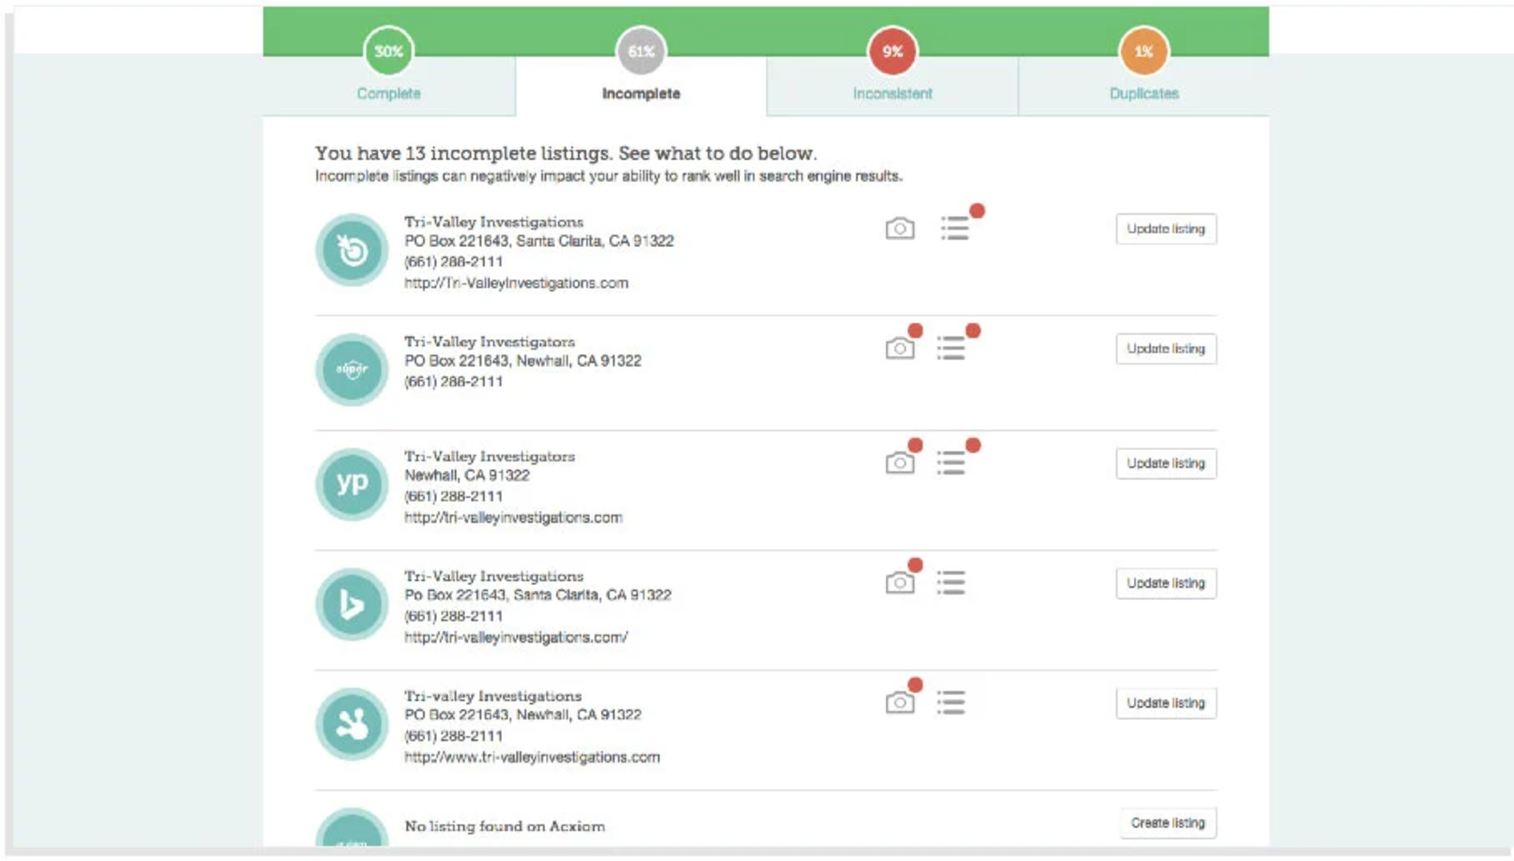Click address PO Box 221643, Santa Clarita, CA 91322
Screen dimensions: 1514x861
[x=539, y=241]
